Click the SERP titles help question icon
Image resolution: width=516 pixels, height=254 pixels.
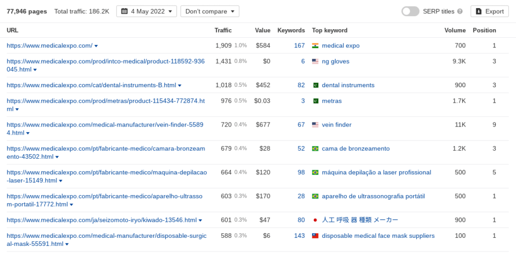click(460, 11)
